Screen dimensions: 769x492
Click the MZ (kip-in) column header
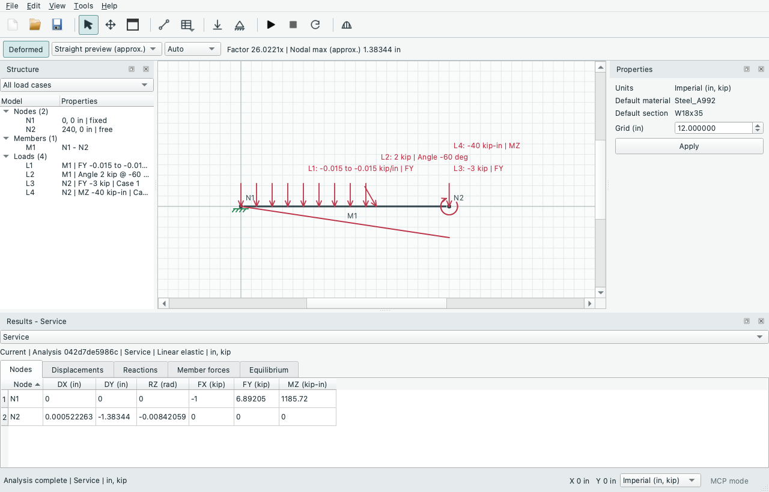click(307, 385)
